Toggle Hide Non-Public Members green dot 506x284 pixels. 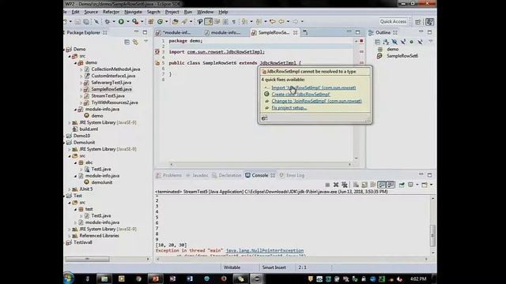tap(411, 42)
